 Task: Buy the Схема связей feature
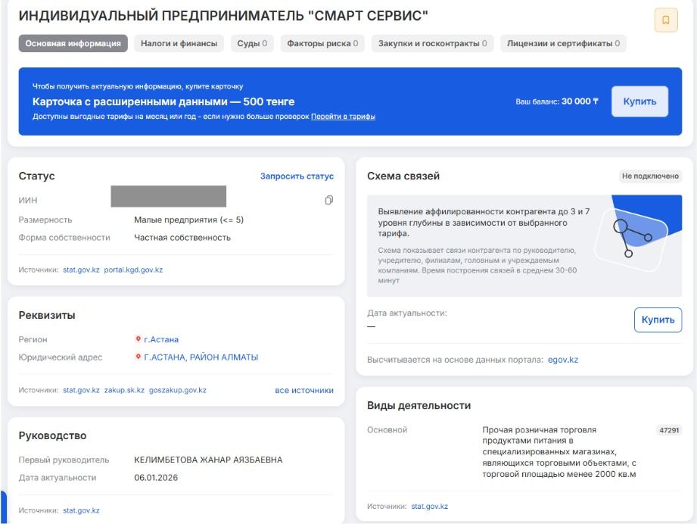click(658, 320)
